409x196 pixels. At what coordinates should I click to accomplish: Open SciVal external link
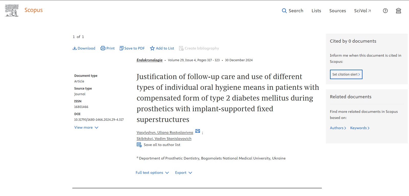pos(362,11)
